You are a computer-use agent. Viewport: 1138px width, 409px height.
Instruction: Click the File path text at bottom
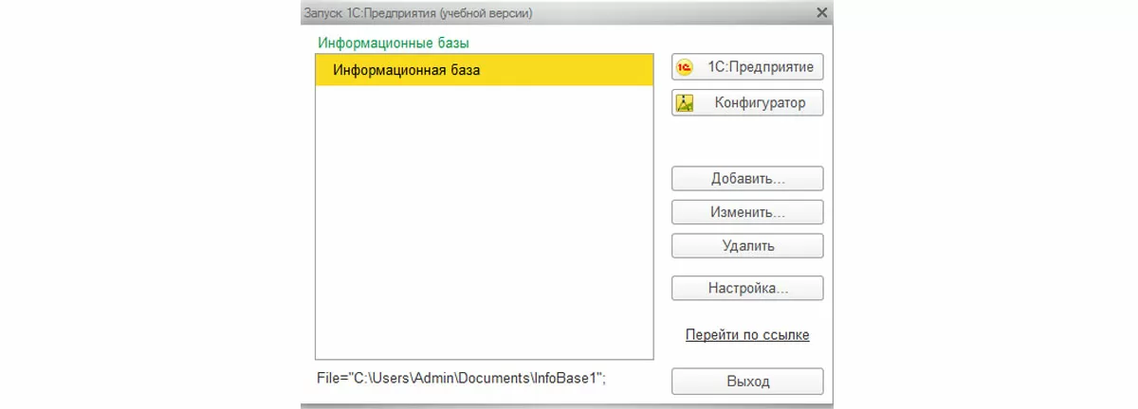click(x=461, y=378)
